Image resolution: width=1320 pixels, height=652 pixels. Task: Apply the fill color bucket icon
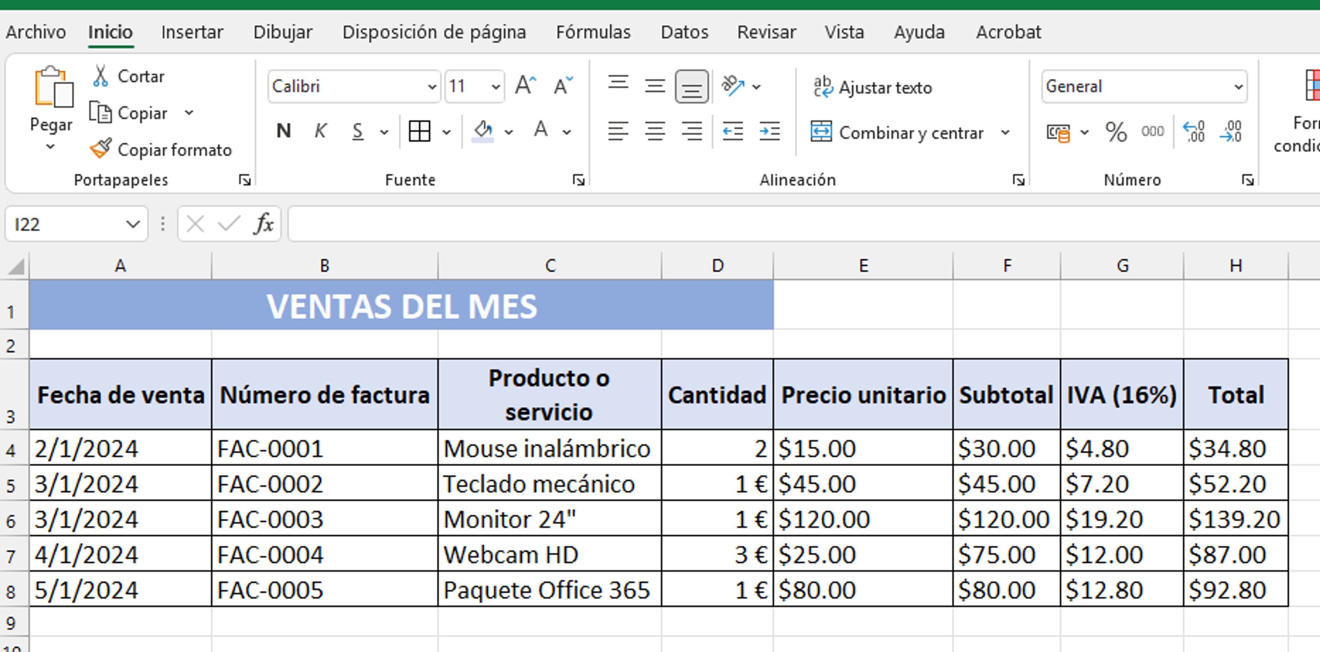(x=483, y=132)
